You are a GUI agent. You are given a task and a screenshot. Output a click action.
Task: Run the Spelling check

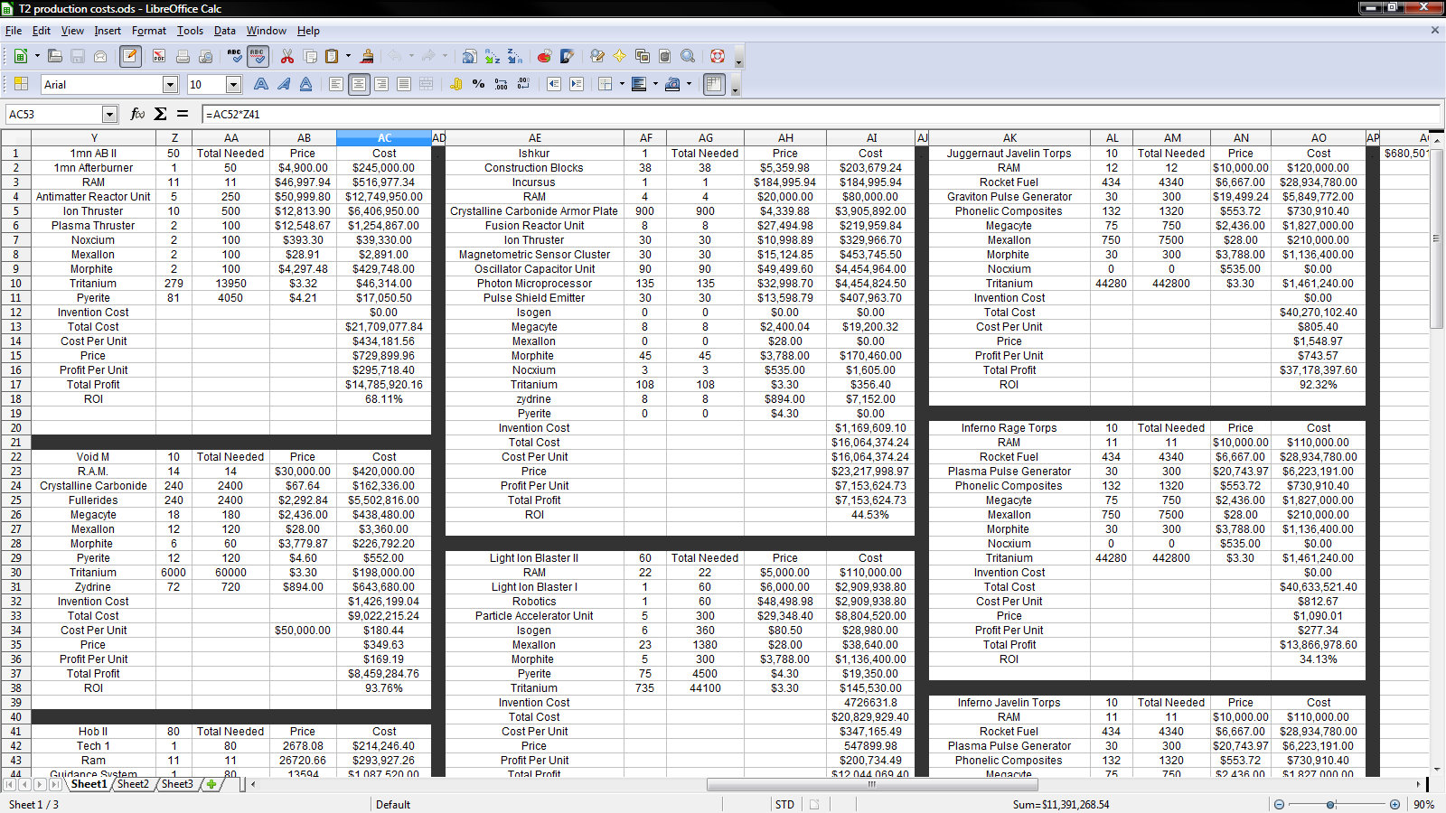tap(235, 56)
